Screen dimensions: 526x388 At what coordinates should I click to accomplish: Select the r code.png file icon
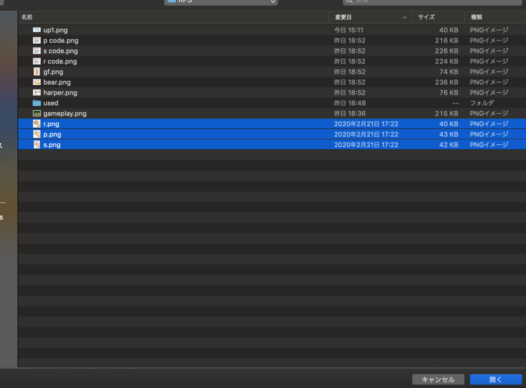pyautogui.click(x=36, y=62)
